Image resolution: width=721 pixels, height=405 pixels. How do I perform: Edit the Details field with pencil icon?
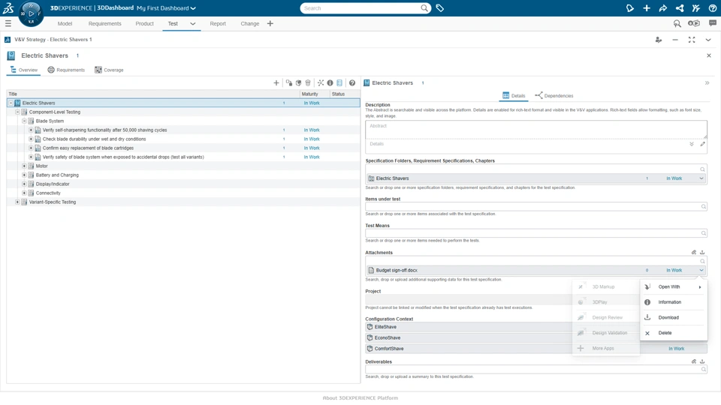(703, 144)
